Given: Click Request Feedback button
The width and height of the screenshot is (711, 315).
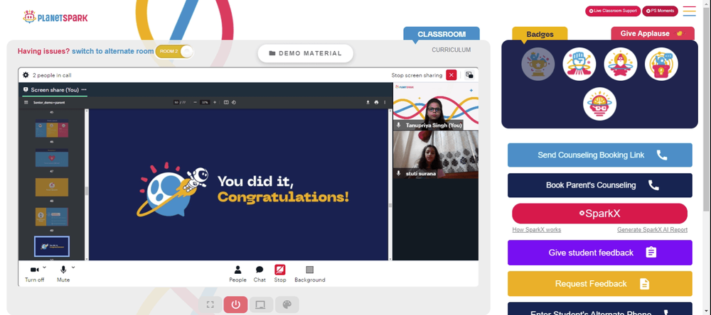Looking at the screenshot, I should (599, 284).
